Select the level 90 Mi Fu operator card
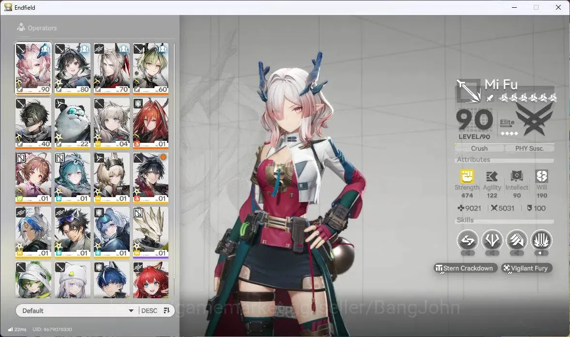 (x=33, y=69)
